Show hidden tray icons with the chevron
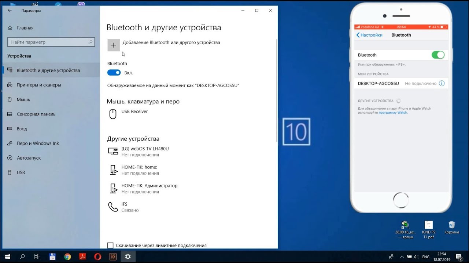Screen dimensions: 469x263 402,257
